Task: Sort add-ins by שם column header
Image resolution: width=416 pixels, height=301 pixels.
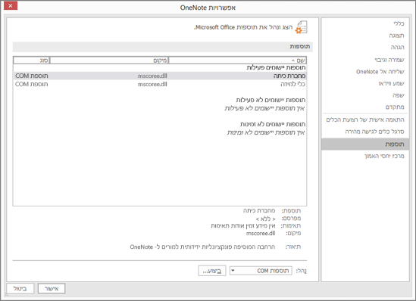Action: pyautogui.click(x=237, y=61)
